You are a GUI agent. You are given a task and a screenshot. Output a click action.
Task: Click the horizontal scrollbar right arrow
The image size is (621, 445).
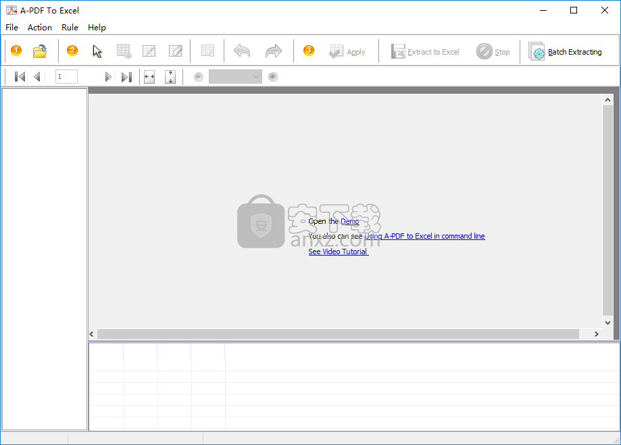point(597,334)
